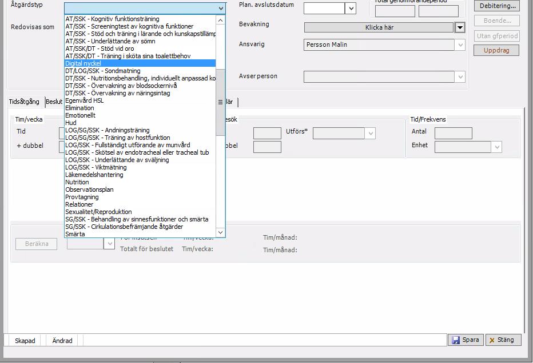The image size is (533, 363).
Task: Select Emotionellt option
Action: (140, 115)
